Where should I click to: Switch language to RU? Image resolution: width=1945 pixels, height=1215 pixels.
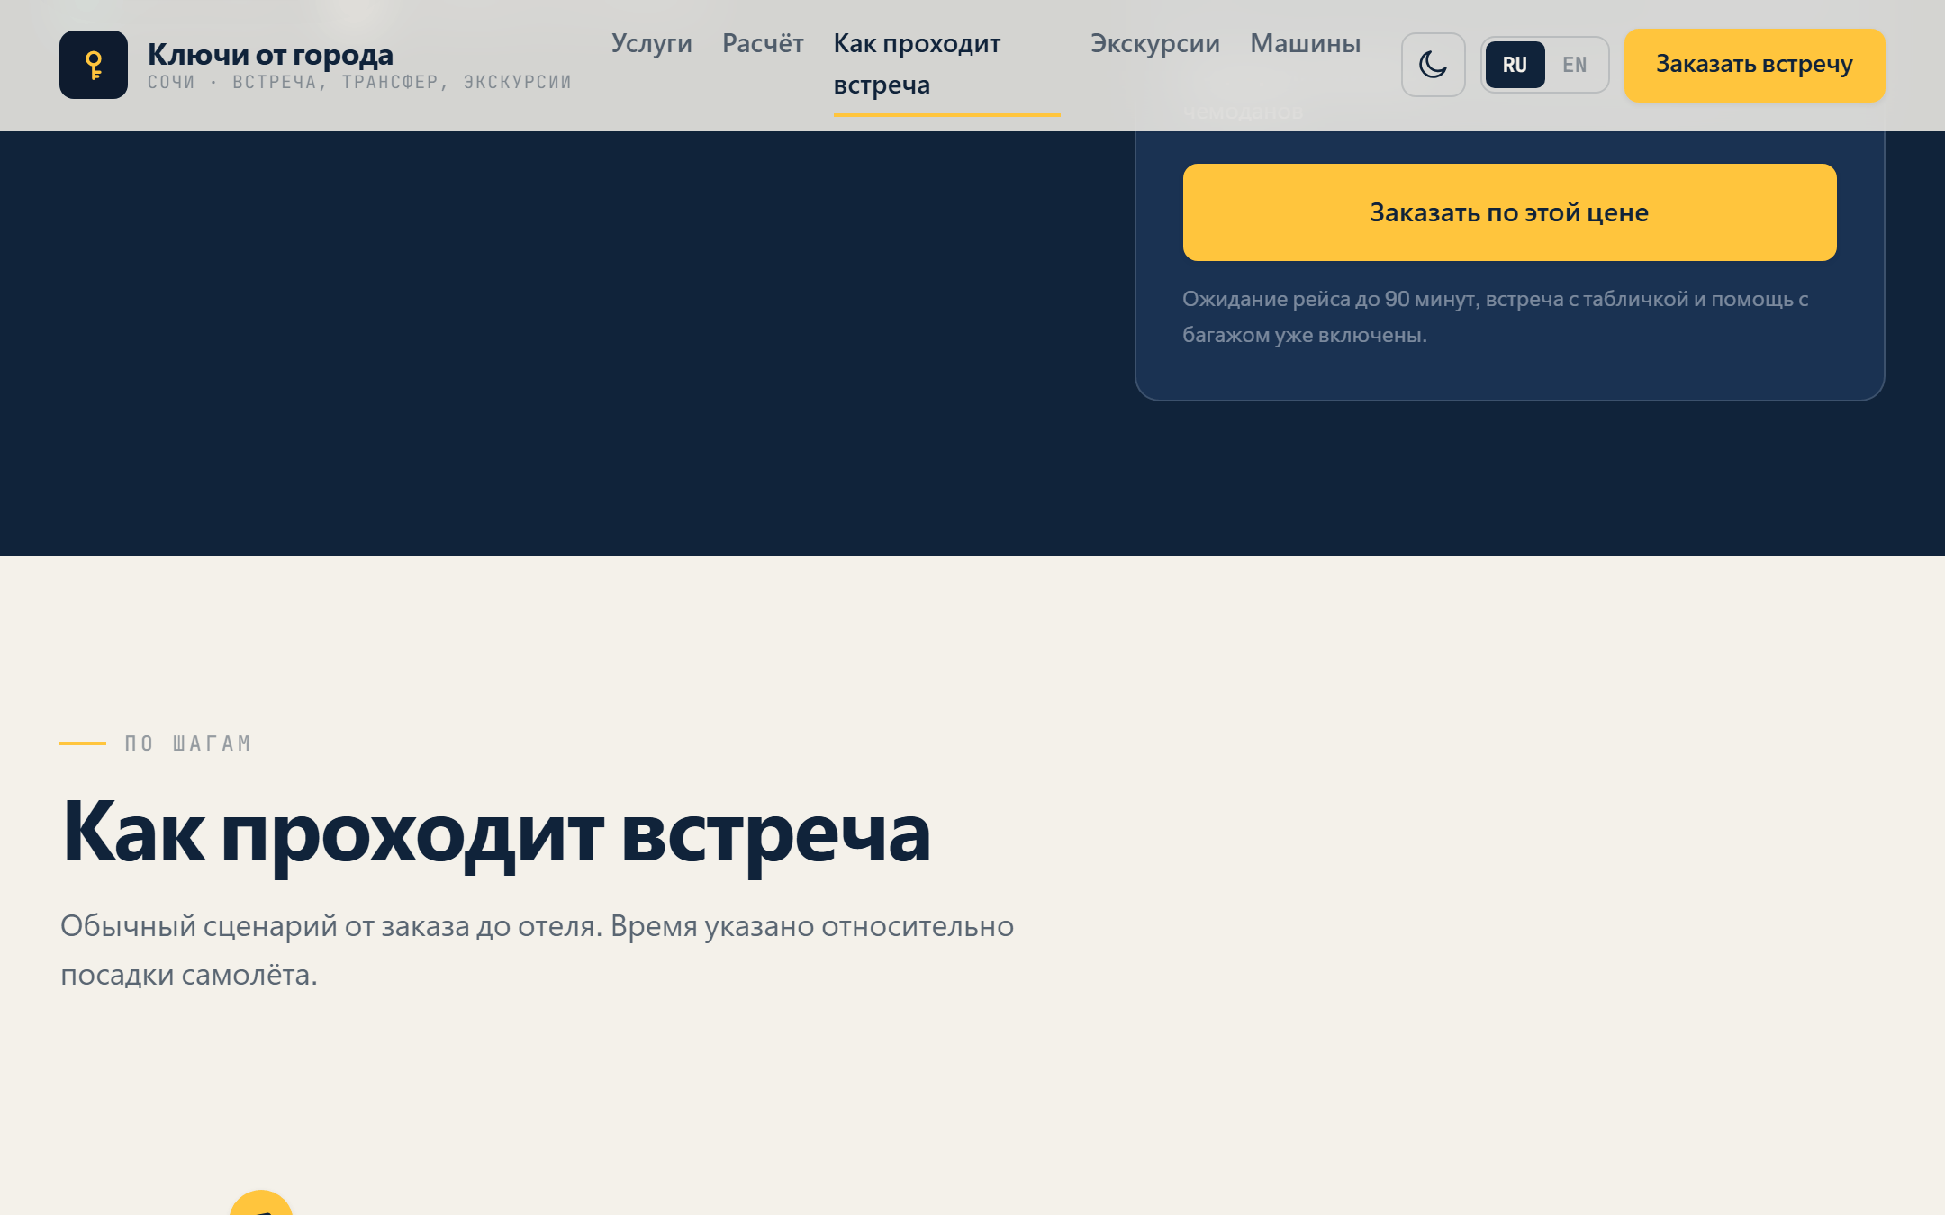pos(1515,65)
